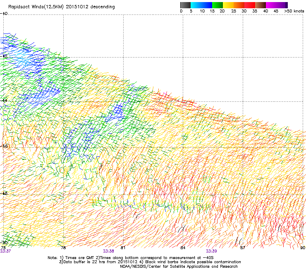Click the '81' longitude axis label

coord(123,248)
